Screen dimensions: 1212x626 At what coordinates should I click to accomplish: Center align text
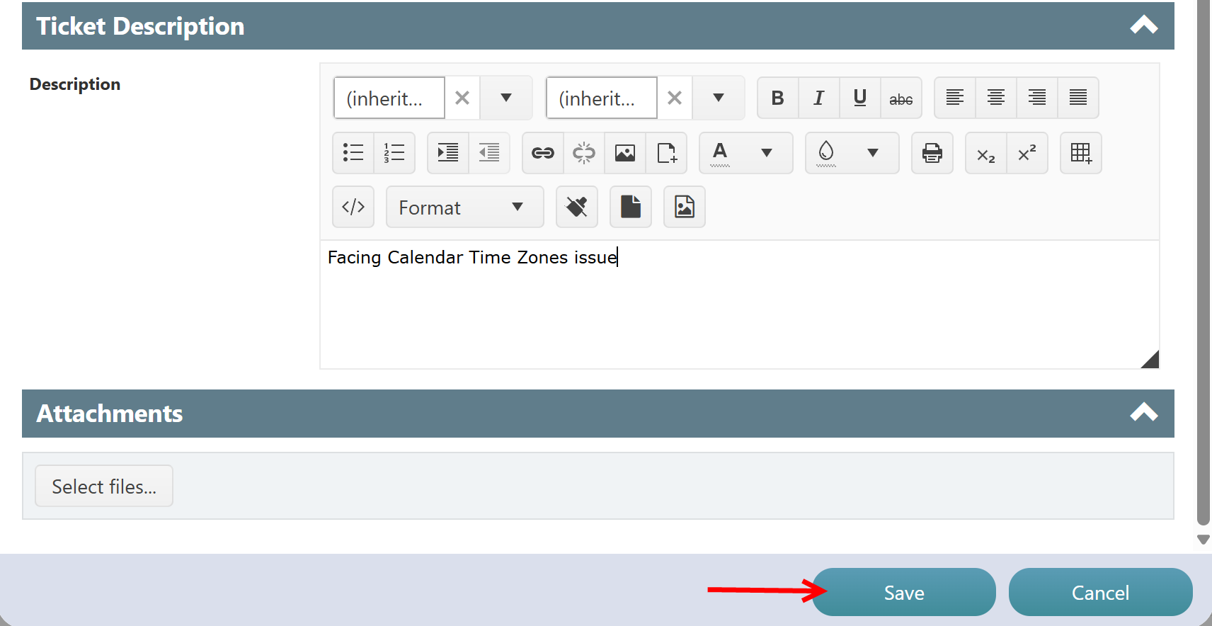995,98
